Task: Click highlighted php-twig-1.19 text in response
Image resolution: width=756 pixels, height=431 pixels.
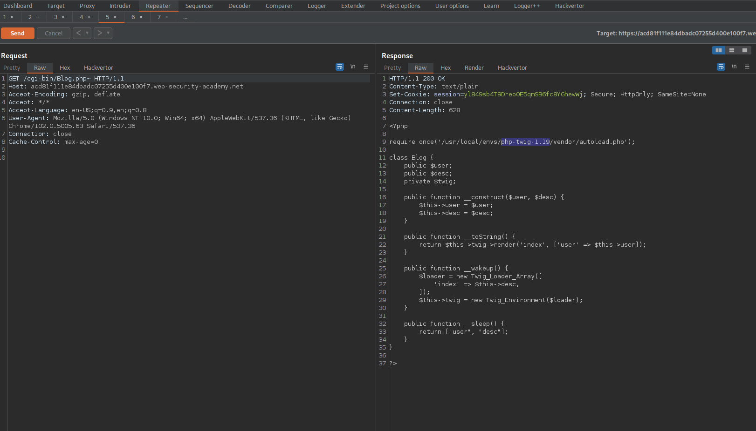Action: tap(525, 142)
